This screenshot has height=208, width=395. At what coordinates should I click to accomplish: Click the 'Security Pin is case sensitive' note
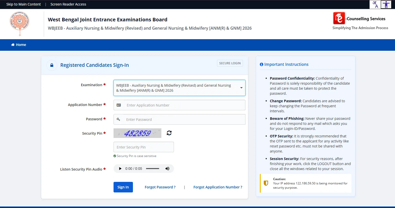pos(135,156)
